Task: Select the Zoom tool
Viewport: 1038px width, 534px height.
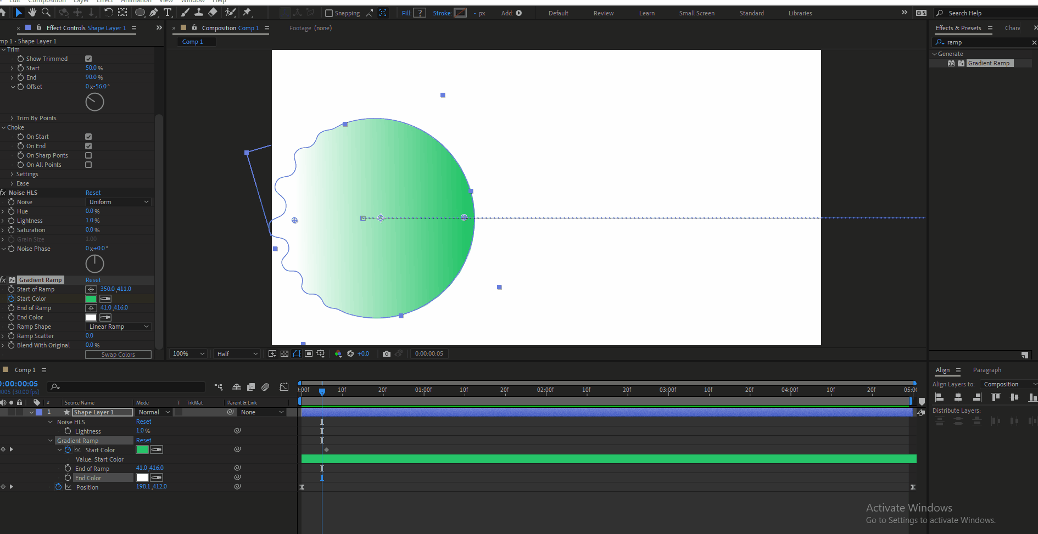Action: point(46,12)
